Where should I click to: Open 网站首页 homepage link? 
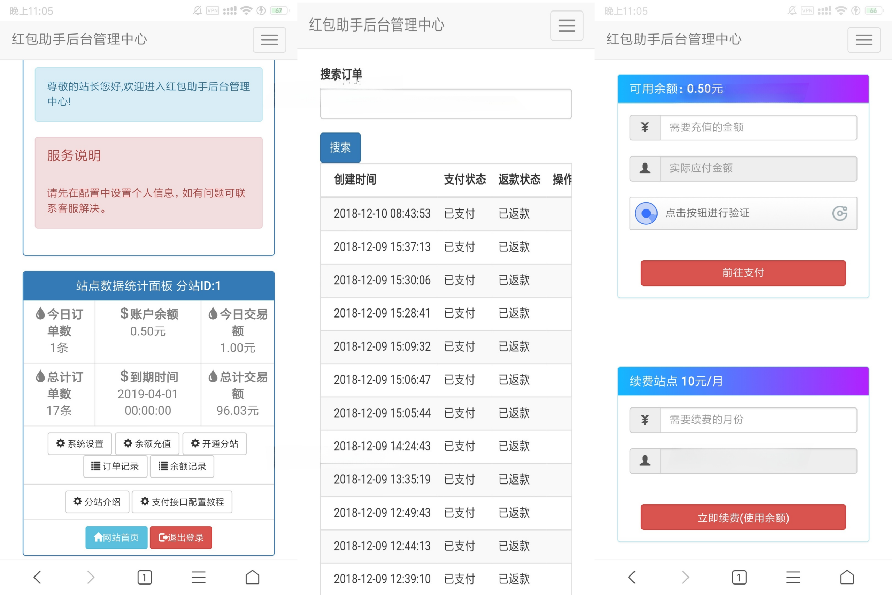pos(116,537)
